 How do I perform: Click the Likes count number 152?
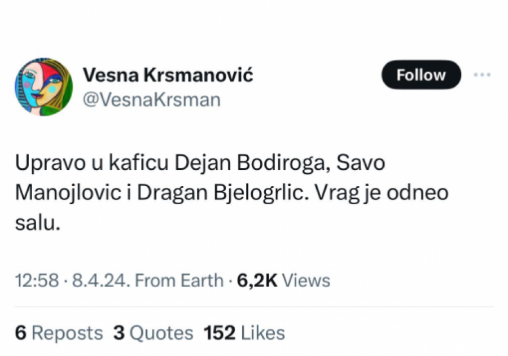pyautogui.click(x=219, y=333)
